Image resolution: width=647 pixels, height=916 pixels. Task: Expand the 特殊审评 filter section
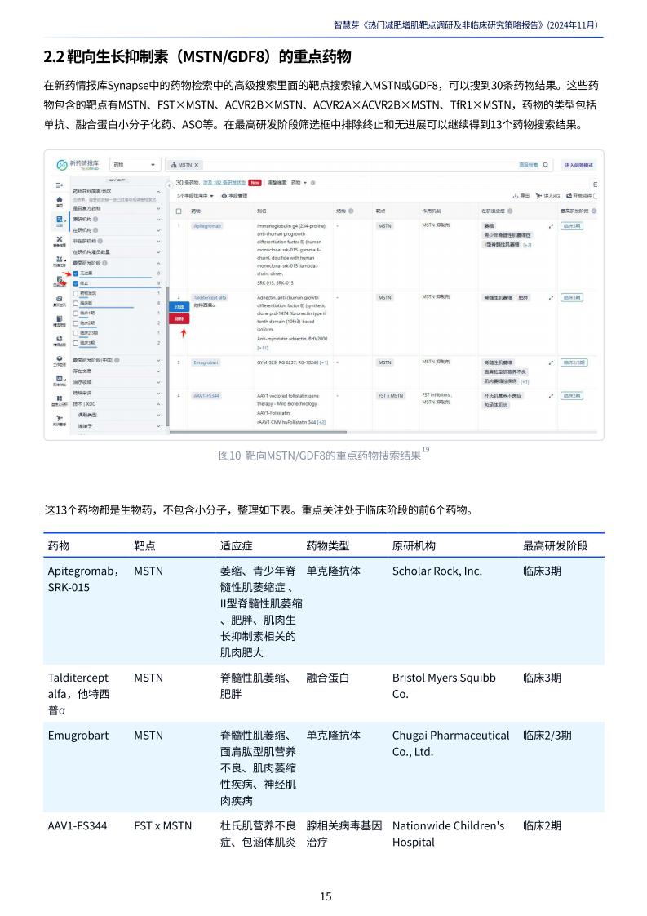158,394
